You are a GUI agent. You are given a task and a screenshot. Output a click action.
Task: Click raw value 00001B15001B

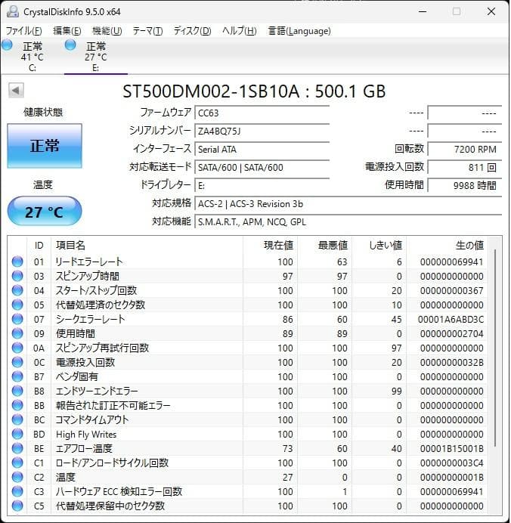pyautogui.click(x=451, y=448)
